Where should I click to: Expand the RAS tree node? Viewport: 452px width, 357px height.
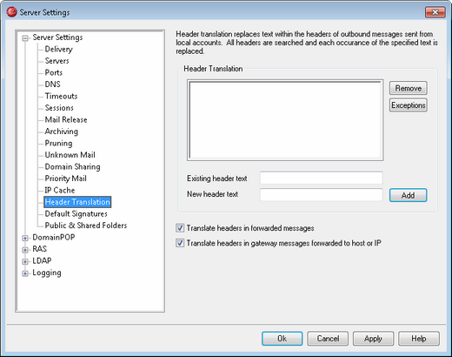click(25, 250)
